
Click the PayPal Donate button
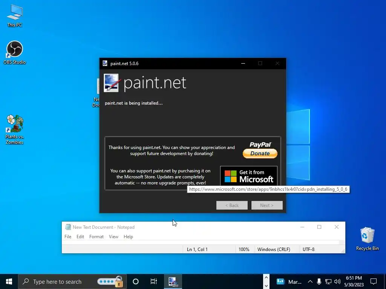260,150
